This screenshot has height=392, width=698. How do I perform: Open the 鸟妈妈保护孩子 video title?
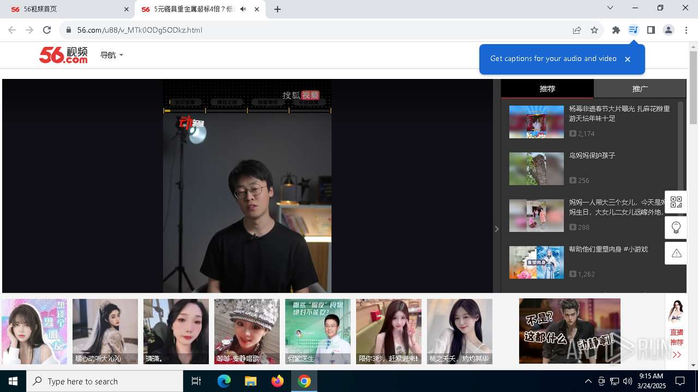(592, 156)
